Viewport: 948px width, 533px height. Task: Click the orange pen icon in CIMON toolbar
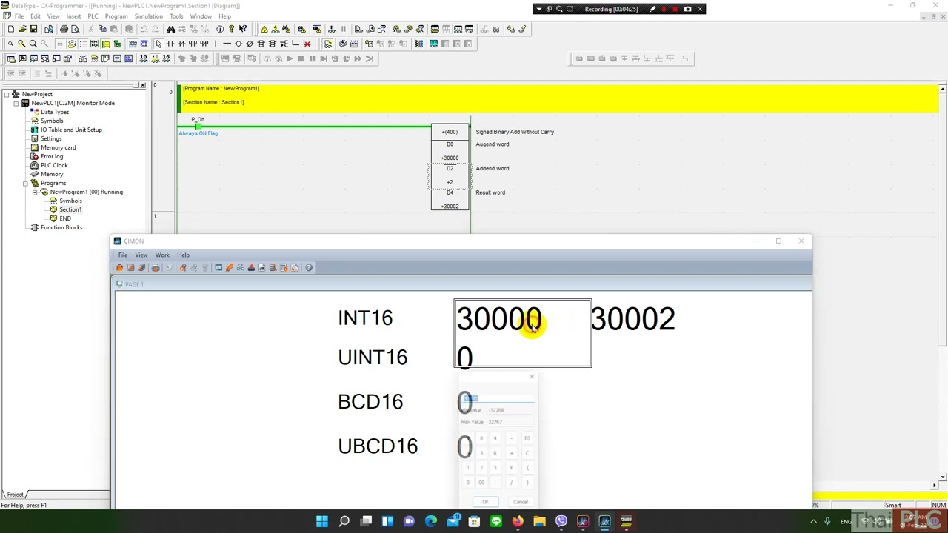pos(230,267)
